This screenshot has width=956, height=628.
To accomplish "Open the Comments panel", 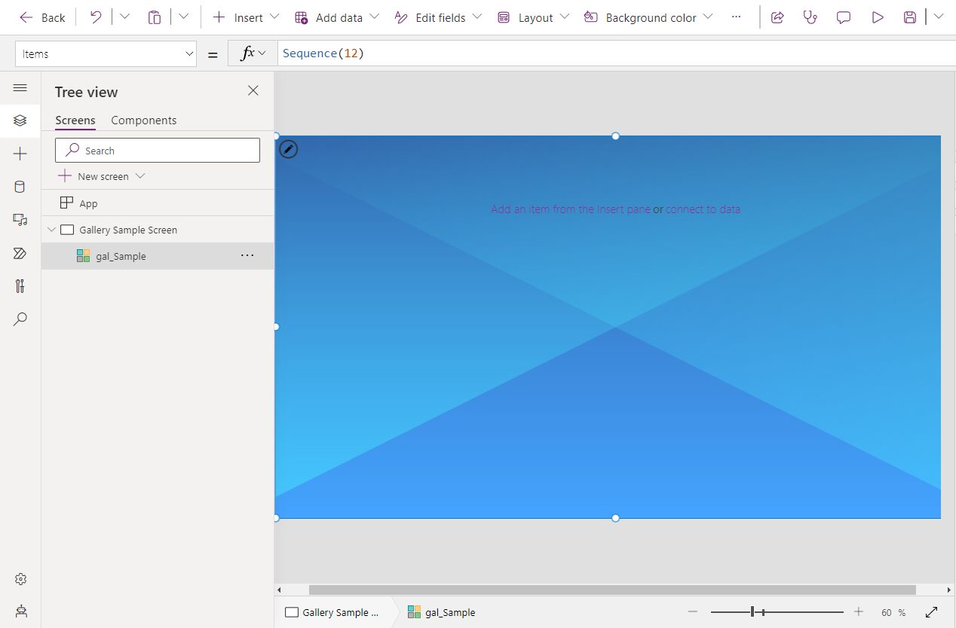I will point(843,17).
